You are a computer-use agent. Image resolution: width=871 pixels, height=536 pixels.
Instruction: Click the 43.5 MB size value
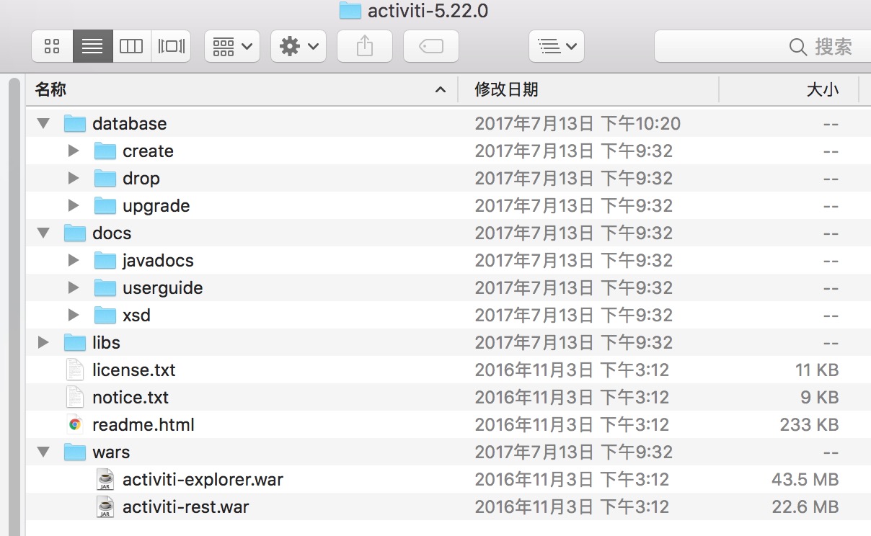tap(805, 480)
